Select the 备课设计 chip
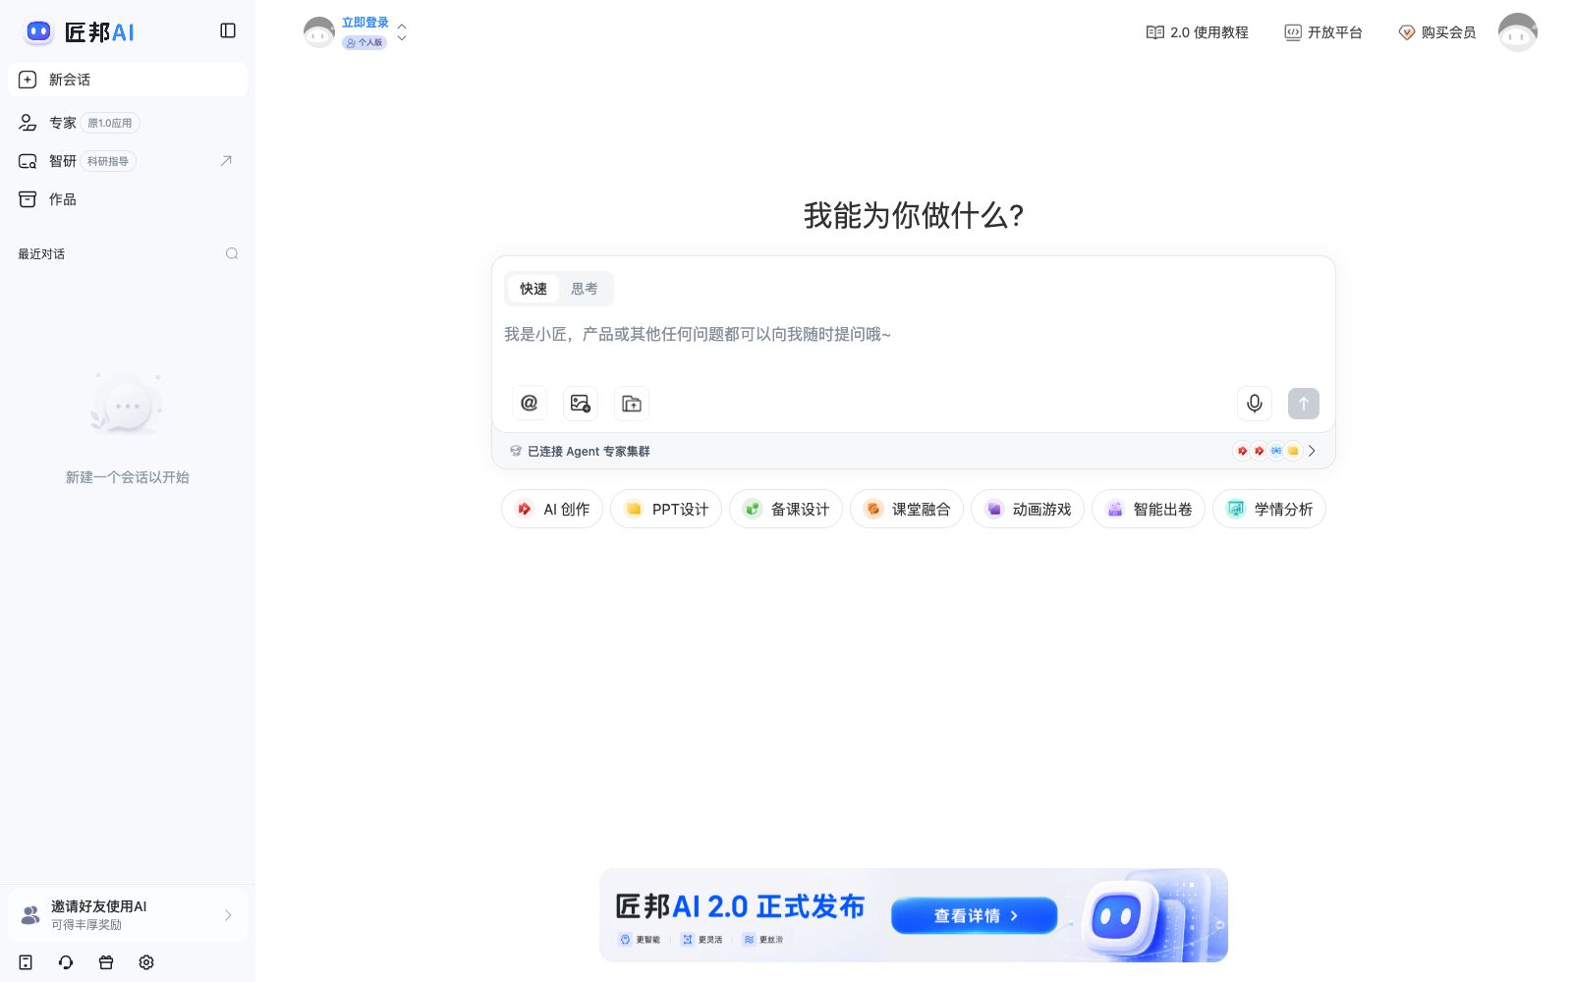This screenshot has height=982, width=1572. pyautogui.click(x=786, y=509)
